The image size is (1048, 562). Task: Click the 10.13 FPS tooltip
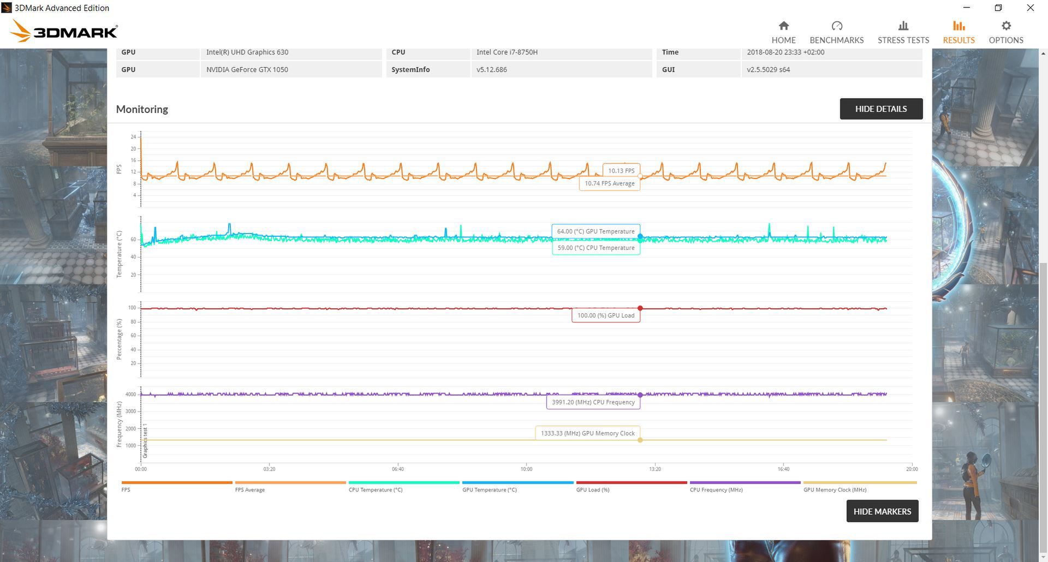pyautogui.click(x=622, y=170)
